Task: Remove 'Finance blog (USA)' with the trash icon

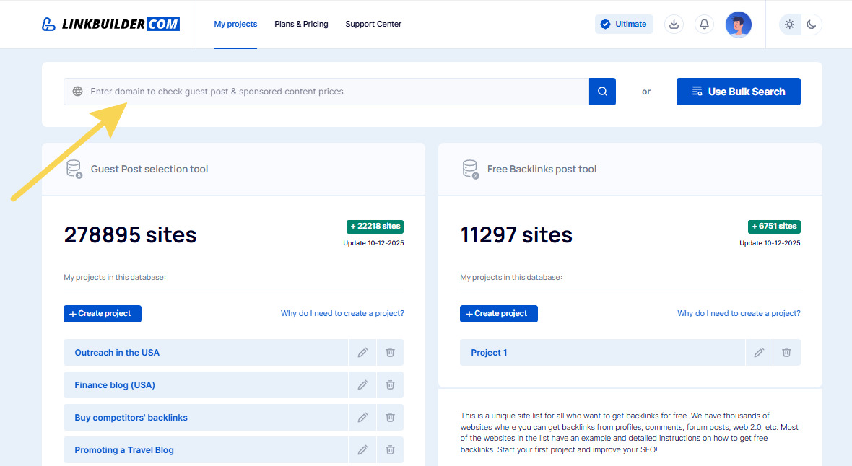Action: coord(390,384)
